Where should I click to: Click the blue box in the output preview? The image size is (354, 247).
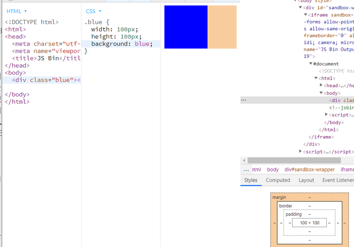click(x=186, y=27)
